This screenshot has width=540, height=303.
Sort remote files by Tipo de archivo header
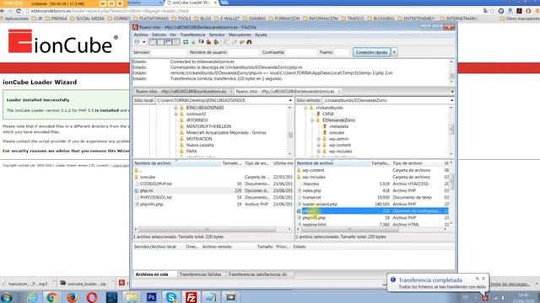tap(417, 163)
